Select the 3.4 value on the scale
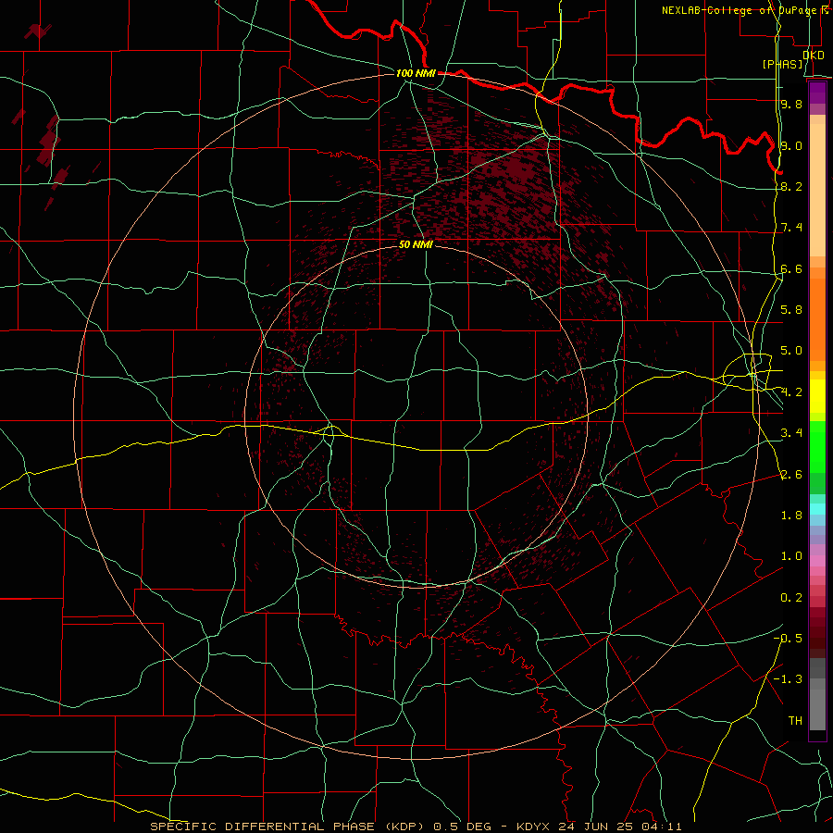 click(x=791, y=433)
